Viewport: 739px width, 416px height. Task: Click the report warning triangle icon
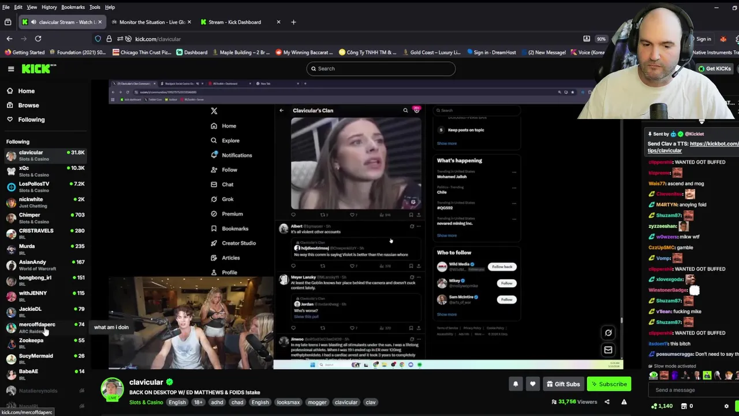(624, 402)
